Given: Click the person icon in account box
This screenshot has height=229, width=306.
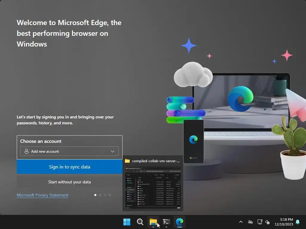Looking at the screenshot, I should pos(27,151).
